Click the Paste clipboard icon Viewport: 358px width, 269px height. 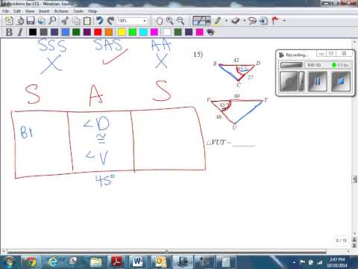(87, 21)
